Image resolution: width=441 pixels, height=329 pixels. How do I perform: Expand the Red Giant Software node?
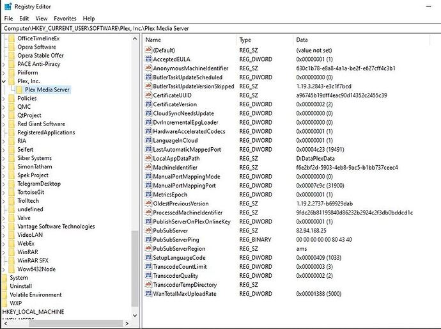click(x=4, y=124)
